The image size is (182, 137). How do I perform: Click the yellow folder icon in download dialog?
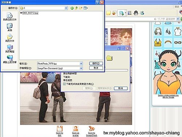tap(109, 58)
